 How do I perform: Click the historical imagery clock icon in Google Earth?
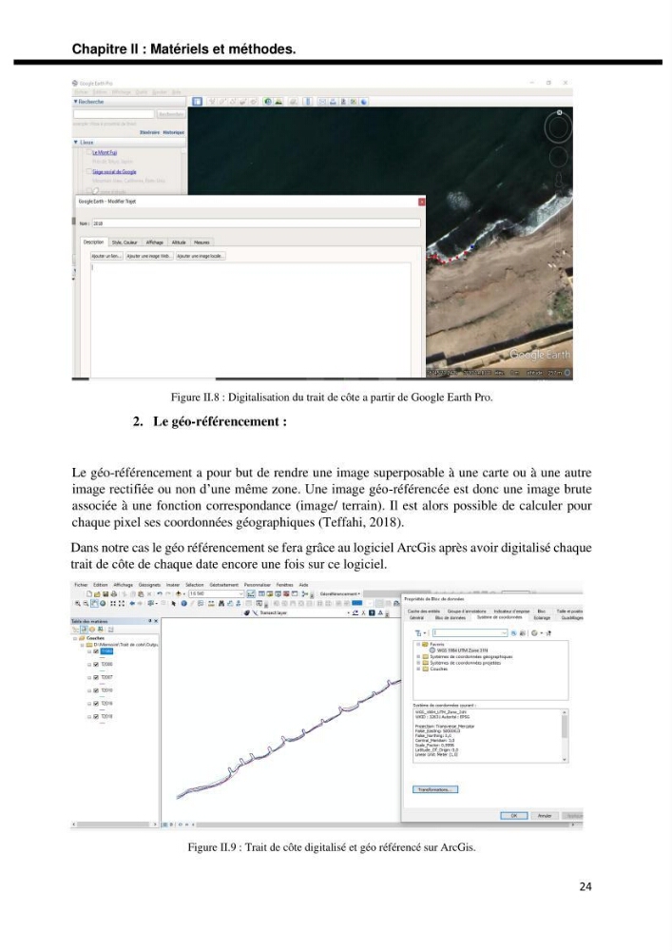coord(267,102)
